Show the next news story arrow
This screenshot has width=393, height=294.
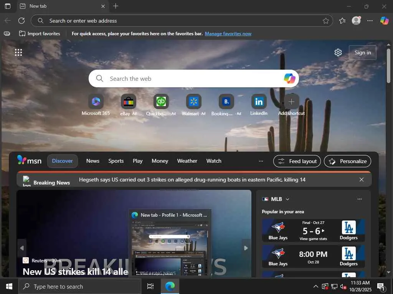pos(246,248)
